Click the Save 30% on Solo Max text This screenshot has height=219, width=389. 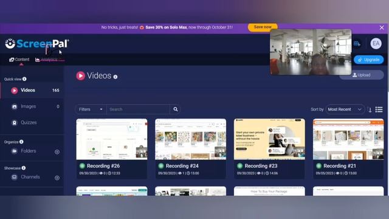tap(166, 27)
